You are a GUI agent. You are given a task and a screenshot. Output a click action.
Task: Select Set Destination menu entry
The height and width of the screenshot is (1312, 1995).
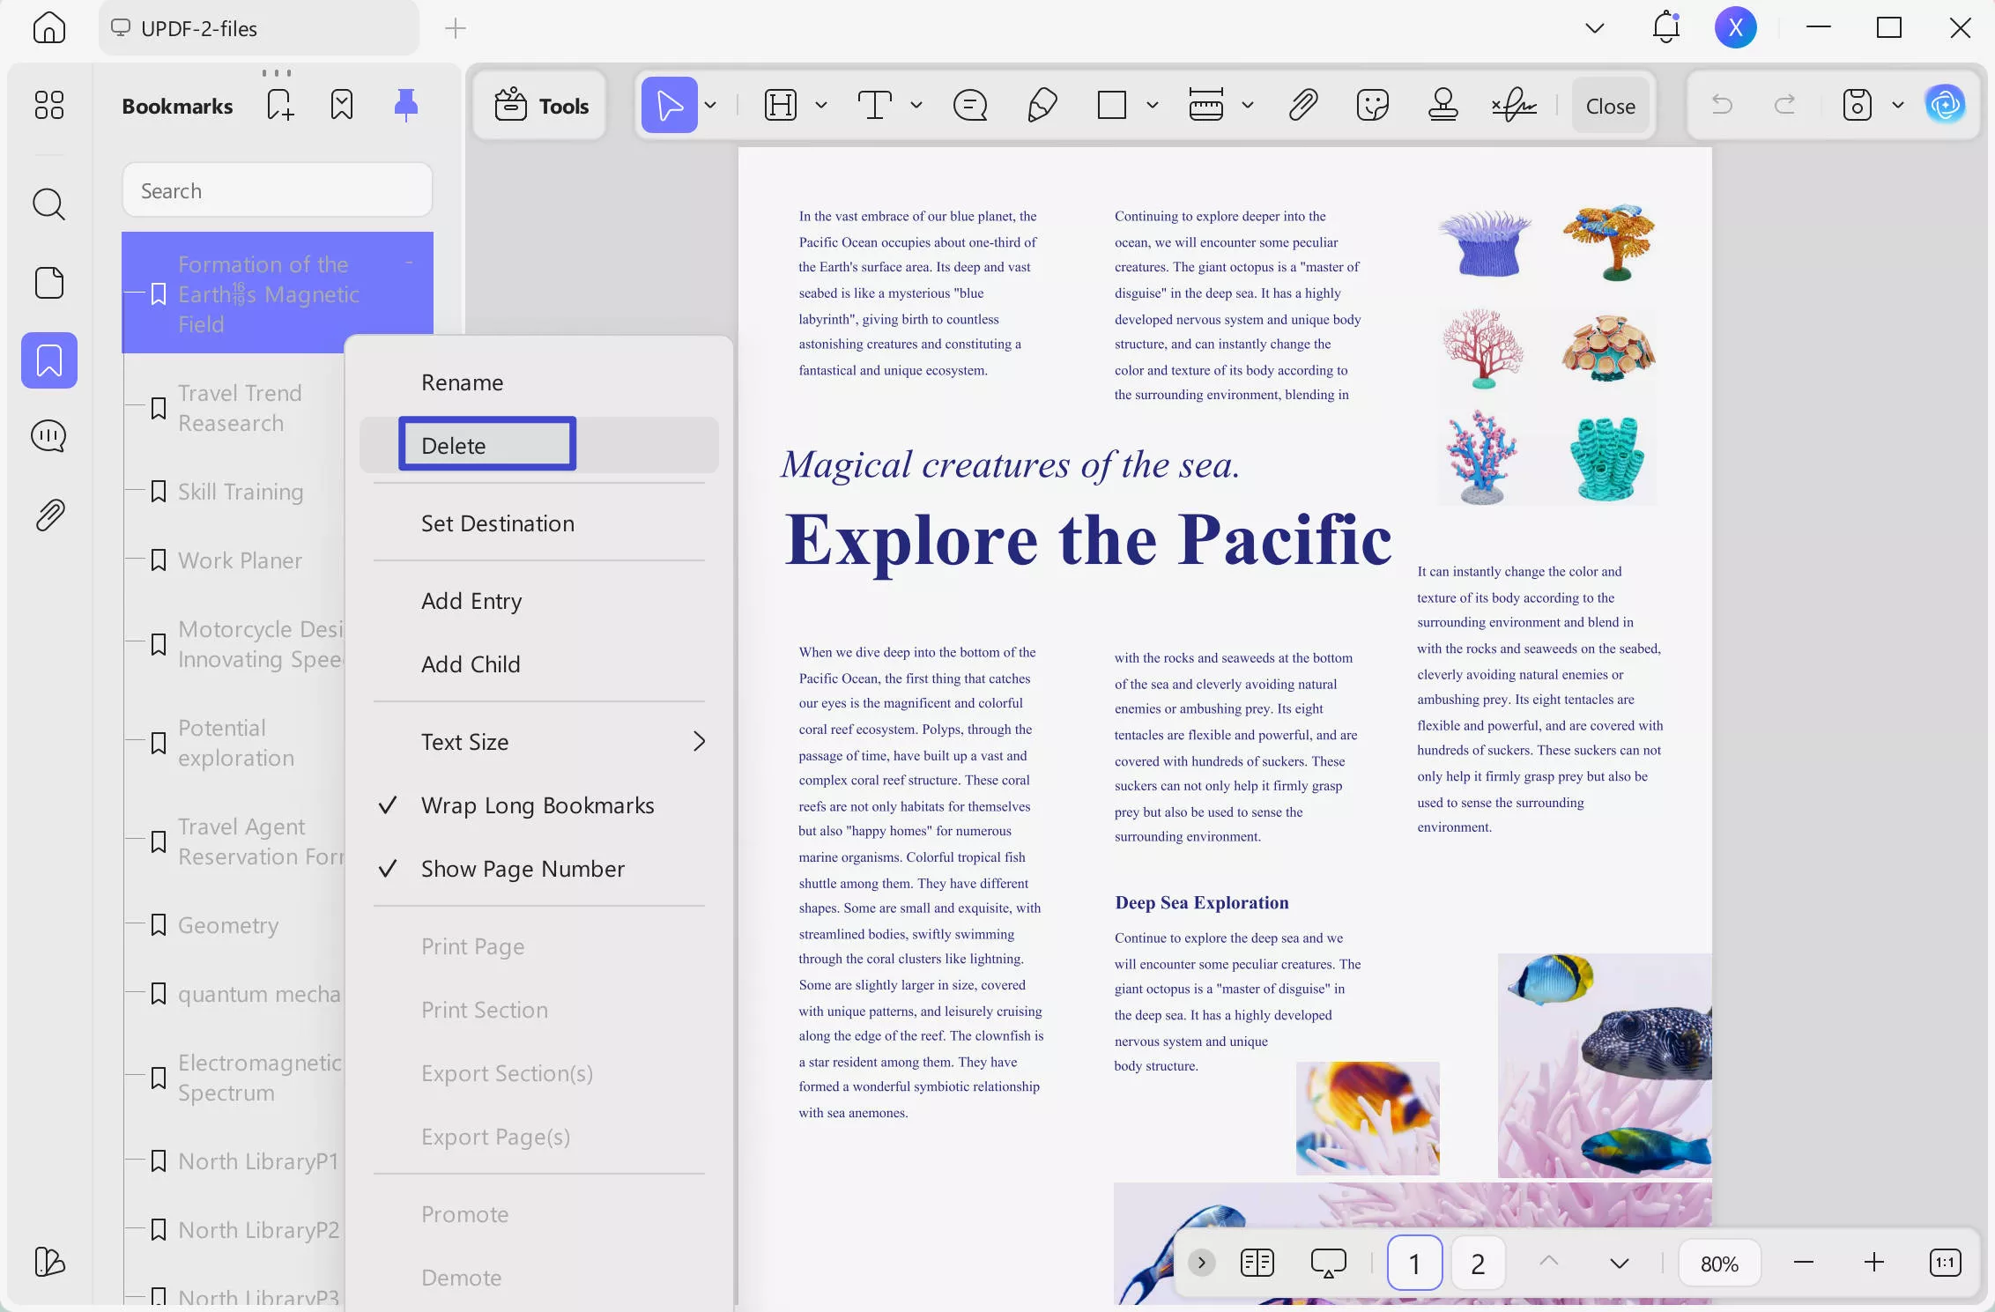(x=496, y=523)
